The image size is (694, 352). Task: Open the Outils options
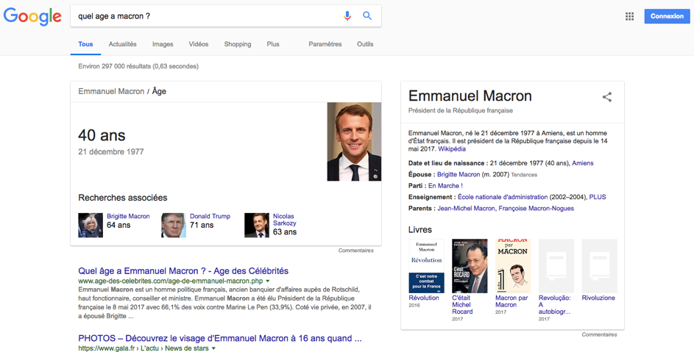point(365,44)
